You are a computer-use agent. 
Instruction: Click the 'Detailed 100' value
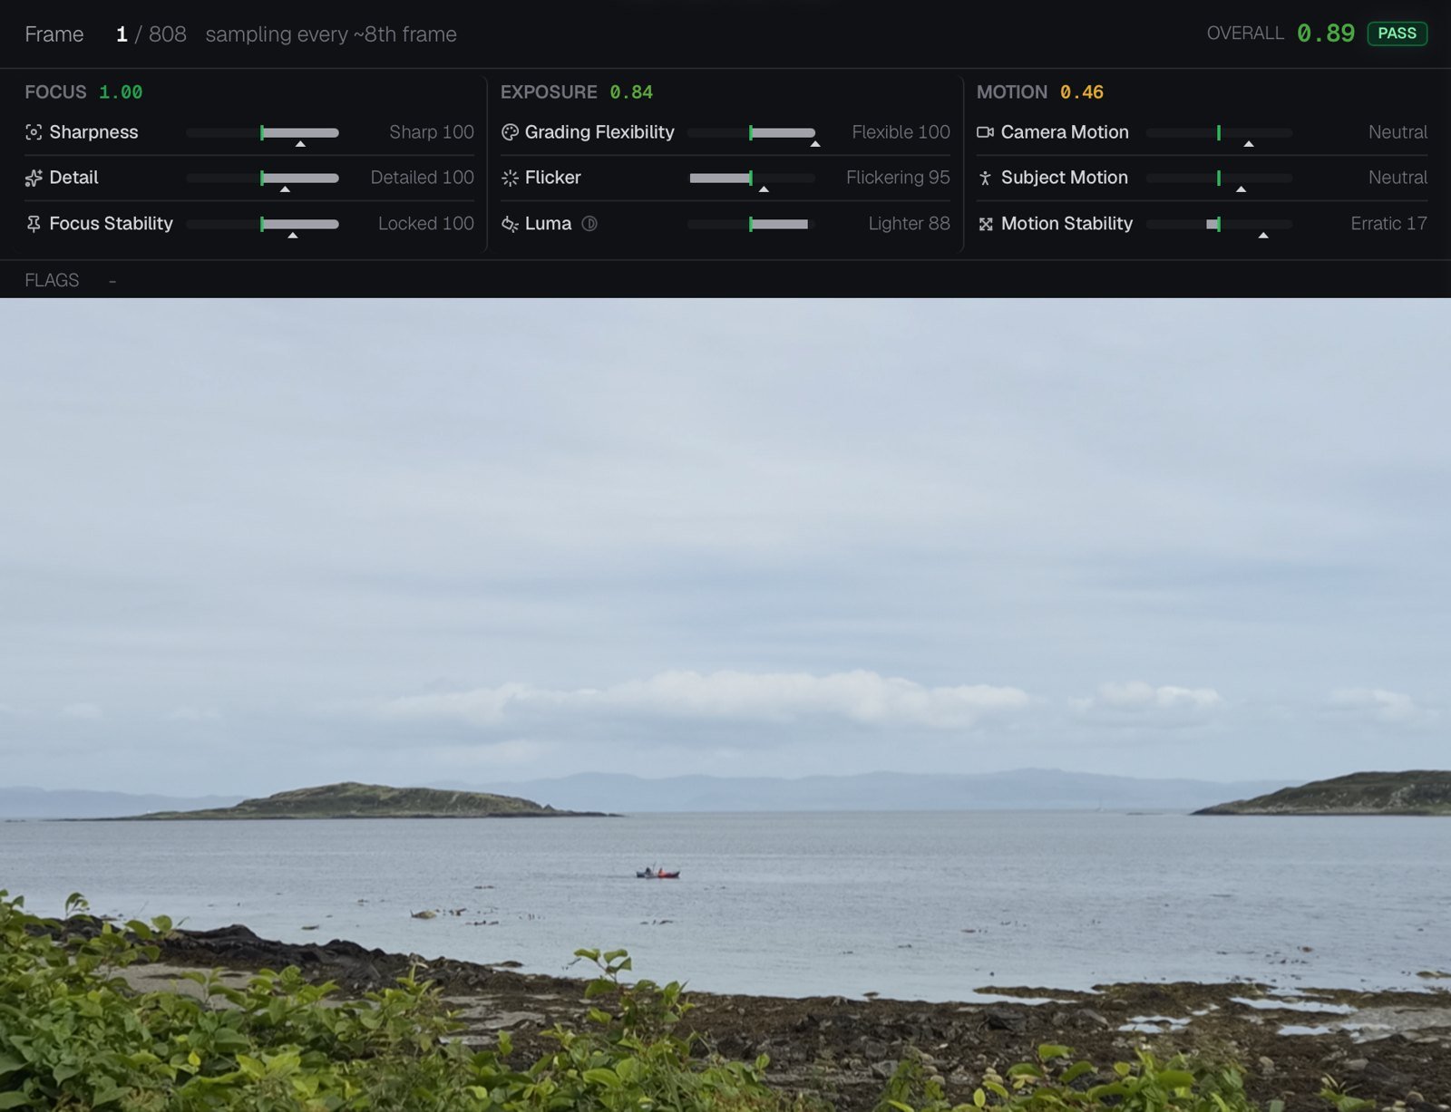point(423,178)
